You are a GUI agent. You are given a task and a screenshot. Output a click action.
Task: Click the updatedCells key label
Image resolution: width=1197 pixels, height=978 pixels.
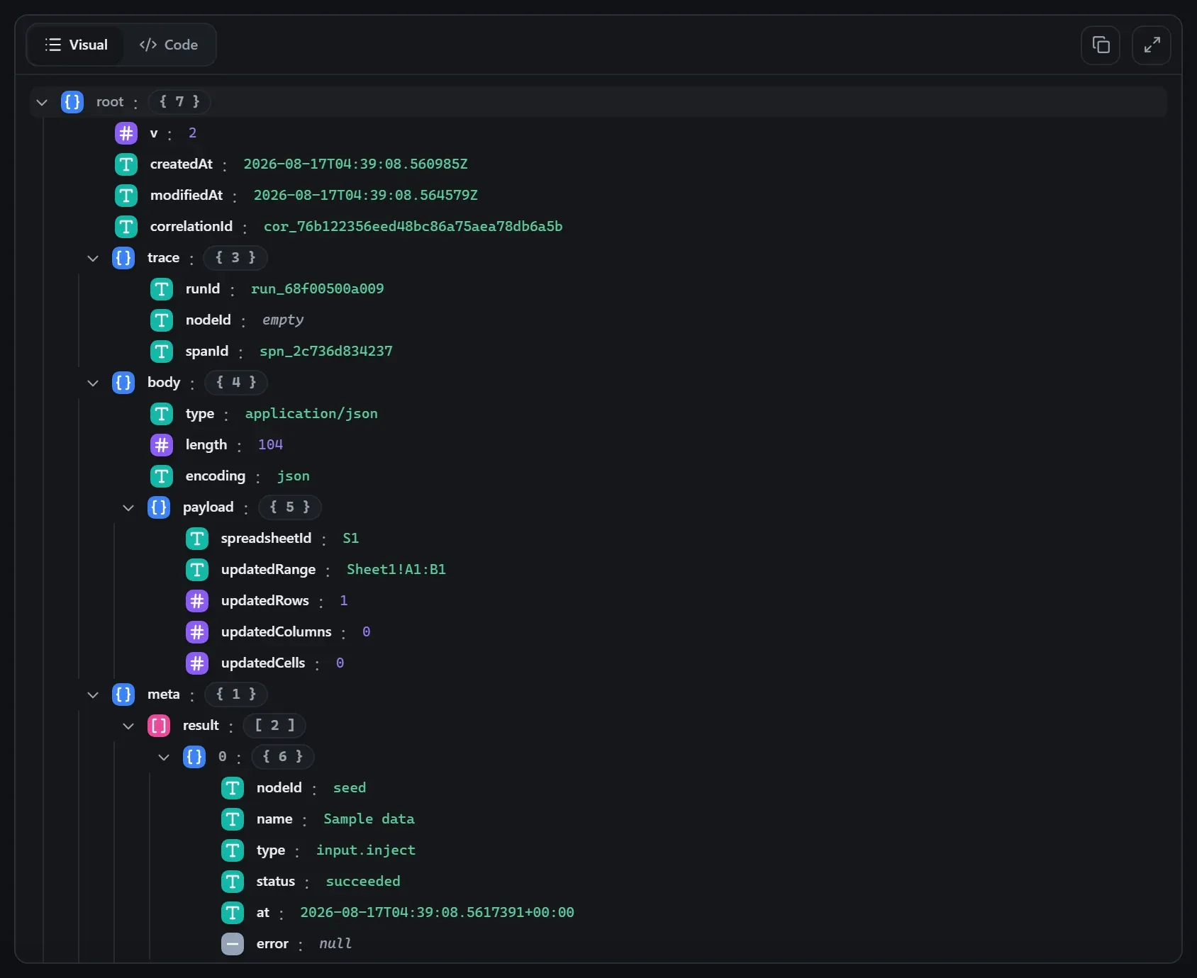coord(263,663)
